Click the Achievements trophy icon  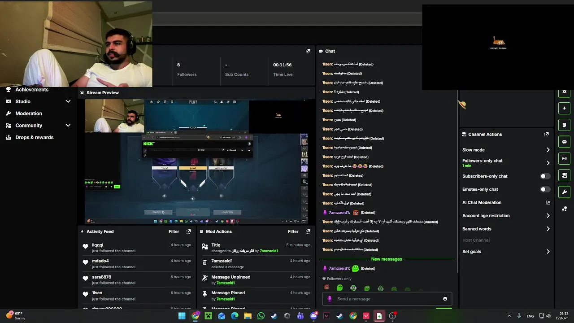click(8, 89)
